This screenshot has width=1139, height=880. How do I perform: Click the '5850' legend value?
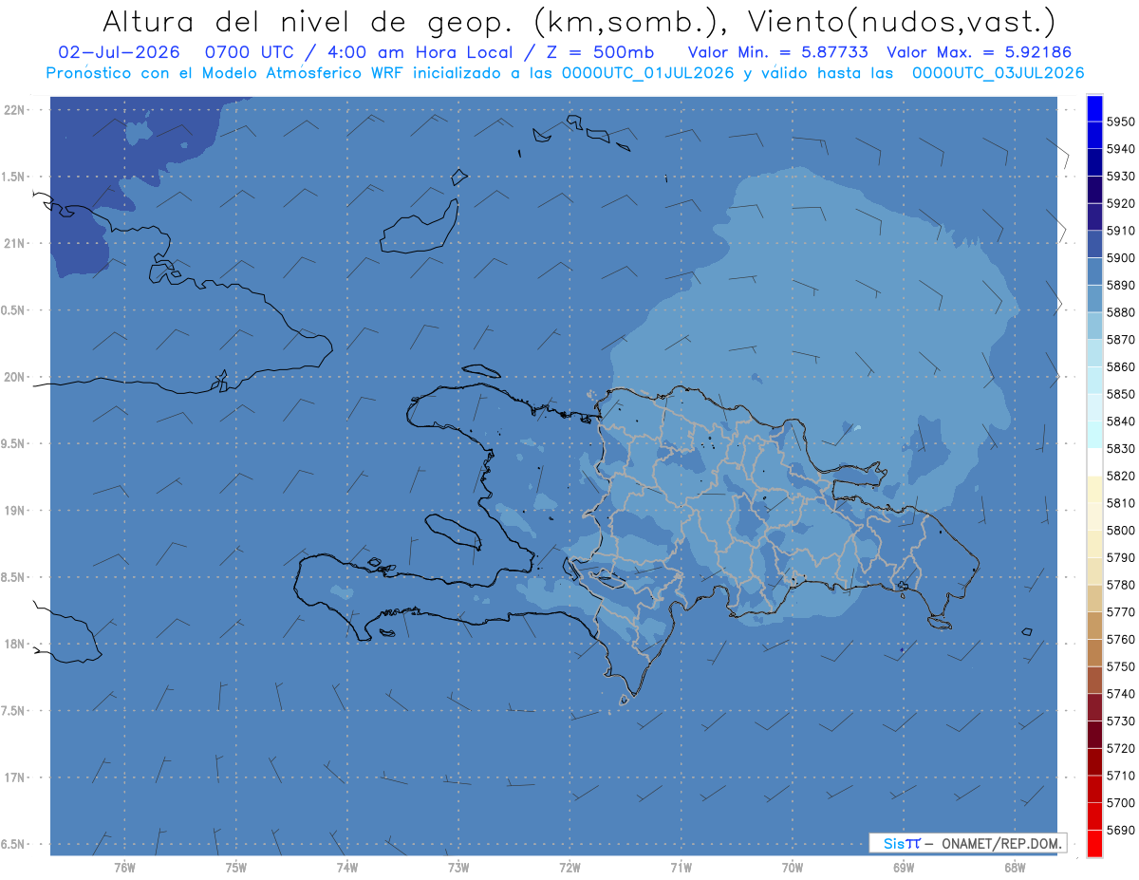point(1120,394)
